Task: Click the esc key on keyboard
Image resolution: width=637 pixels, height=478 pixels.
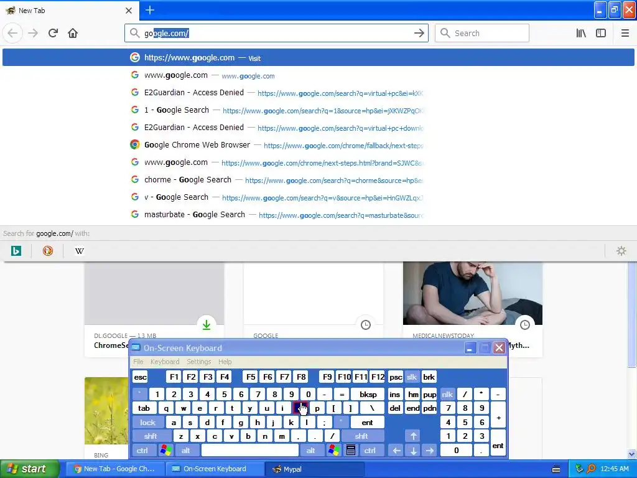Action: tap(140, 377)
